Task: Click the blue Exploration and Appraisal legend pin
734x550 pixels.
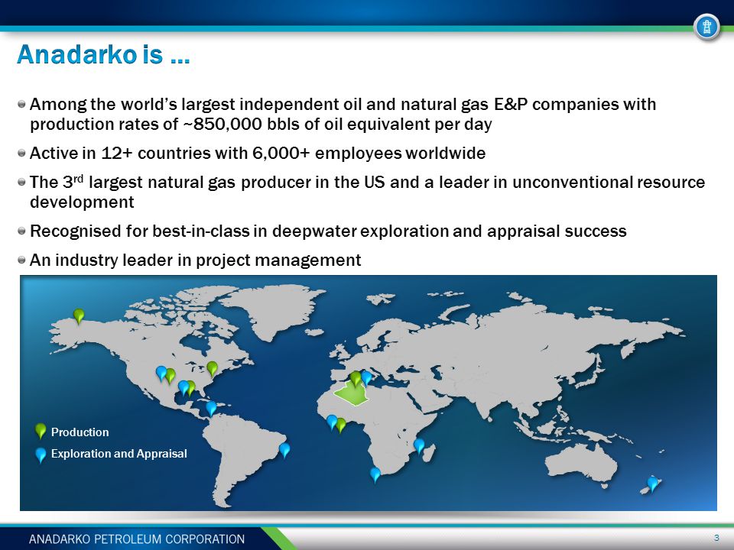Action: pos(41,455)
